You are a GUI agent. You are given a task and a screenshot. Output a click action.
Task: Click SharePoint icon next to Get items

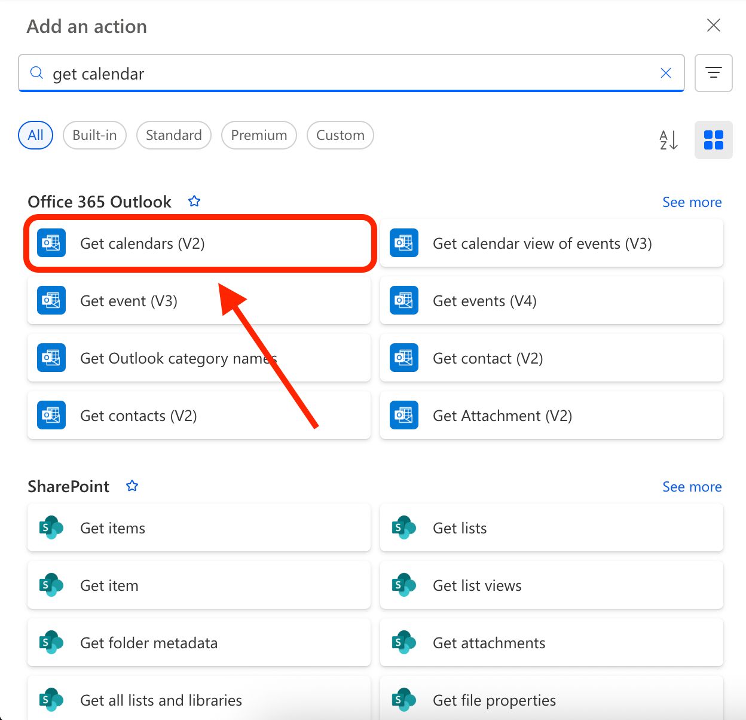pos(51,528)
